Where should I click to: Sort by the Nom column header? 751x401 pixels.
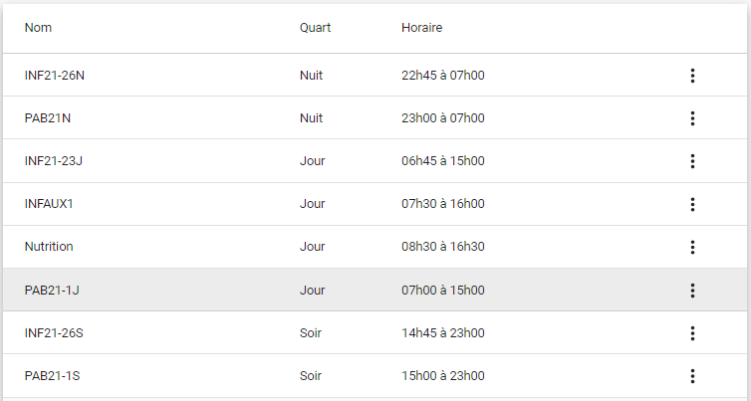pyautogui.click(x=39, y=28)
